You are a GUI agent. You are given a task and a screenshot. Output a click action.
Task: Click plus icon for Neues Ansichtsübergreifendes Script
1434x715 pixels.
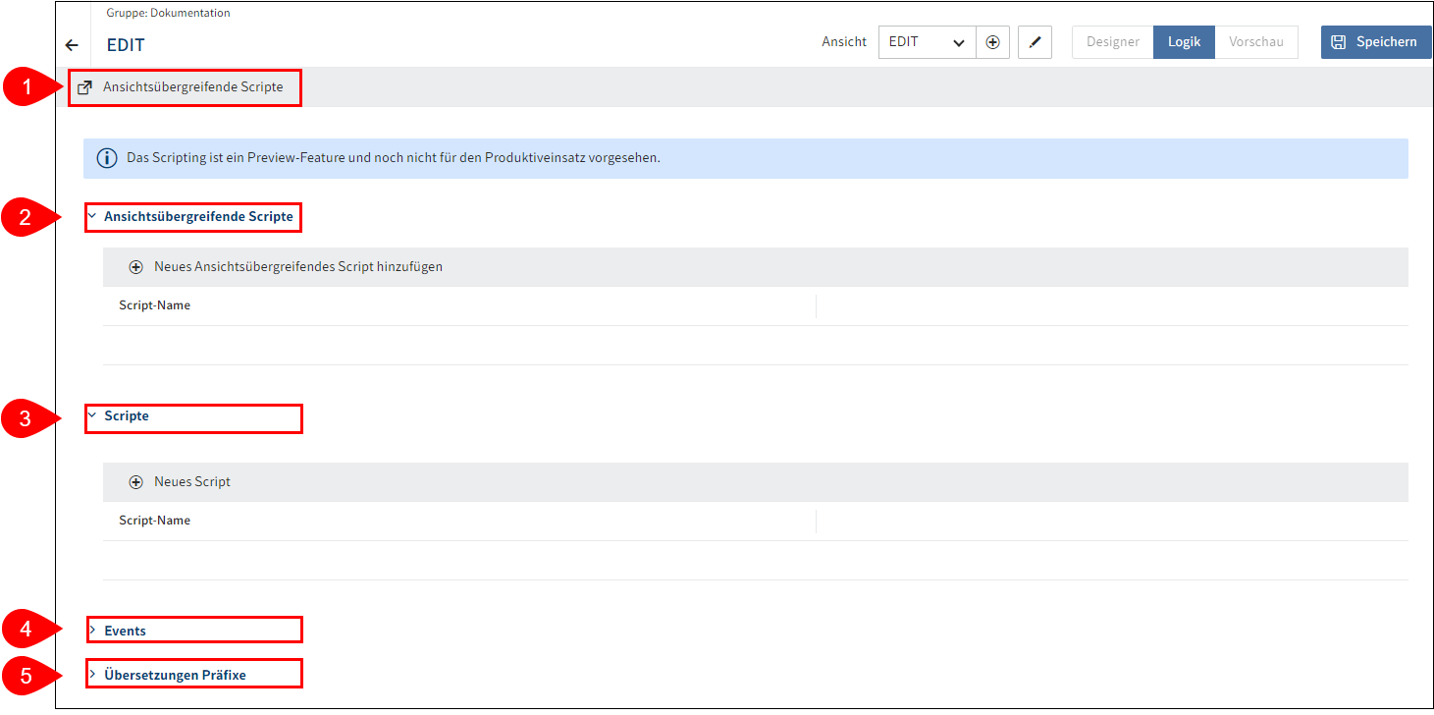136,267
